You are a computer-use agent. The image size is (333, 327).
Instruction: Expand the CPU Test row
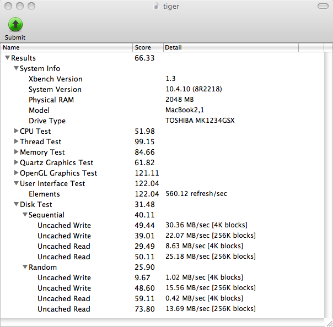[16, 131]
